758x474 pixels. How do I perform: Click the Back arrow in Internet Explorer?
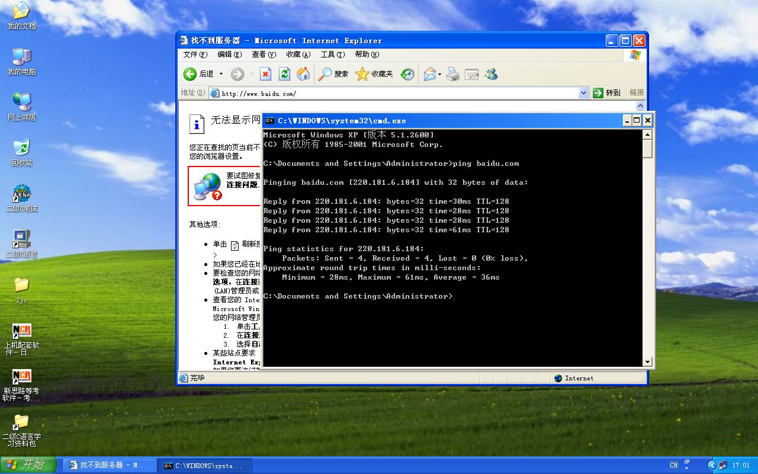(x=190, y=74)
